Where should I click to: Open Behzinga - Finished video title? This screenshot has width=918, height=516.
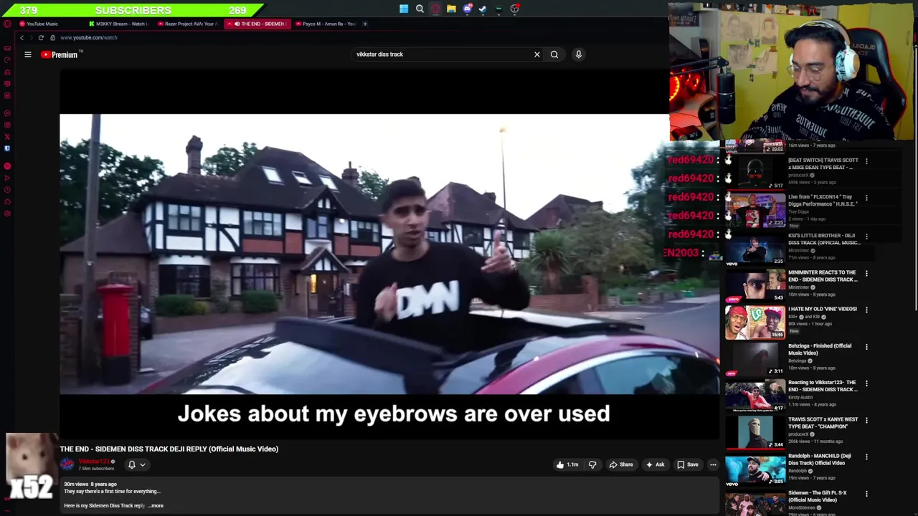point(820,349)
